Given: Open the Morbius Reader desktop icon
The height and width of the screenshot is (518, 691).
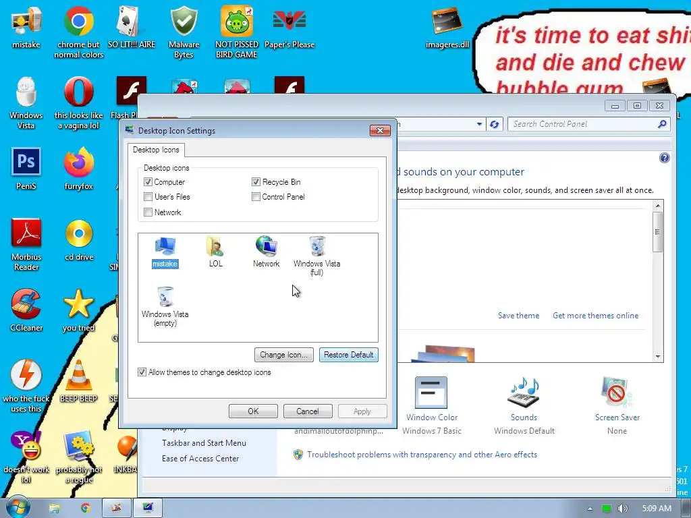Looking at the screenshot, I should pyautogui.click(x=26, y=244).
